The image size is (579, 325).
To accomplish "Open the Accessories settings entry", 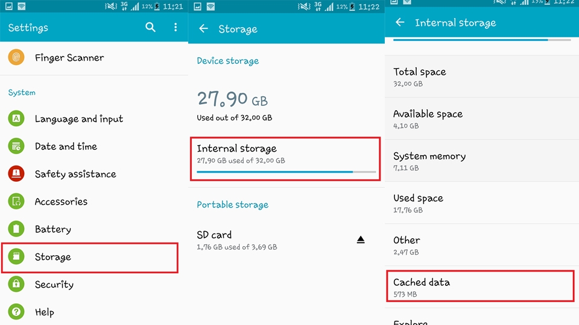I will [94, 201].
